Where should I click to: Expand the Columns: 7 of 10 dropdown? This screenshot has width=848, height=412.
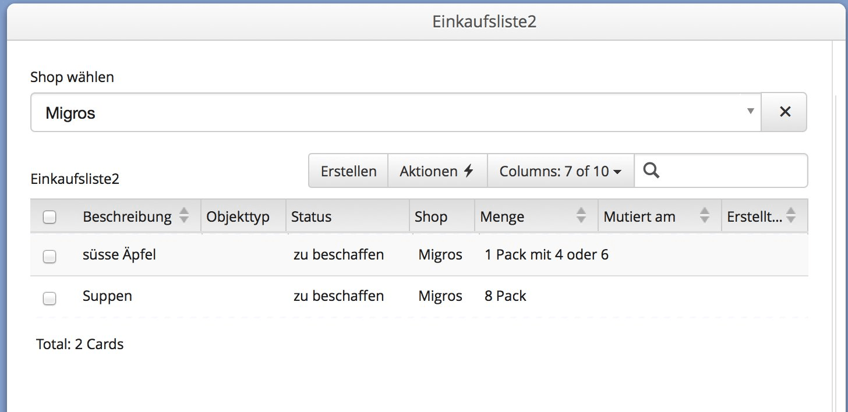point(560,171)
